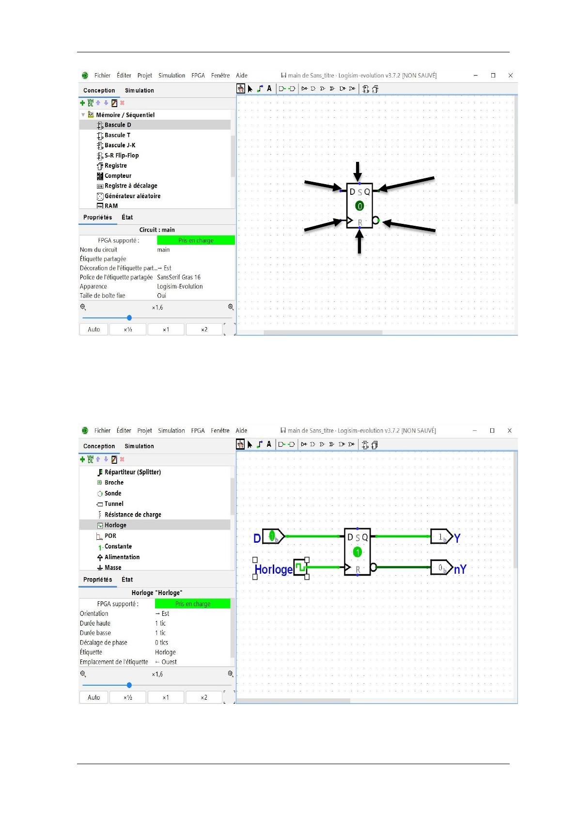Click the ×2 zoom button in the lower window

[204, 697]
